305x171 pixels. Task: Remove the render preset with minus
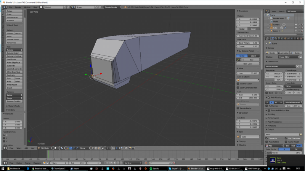click(301, 66)
